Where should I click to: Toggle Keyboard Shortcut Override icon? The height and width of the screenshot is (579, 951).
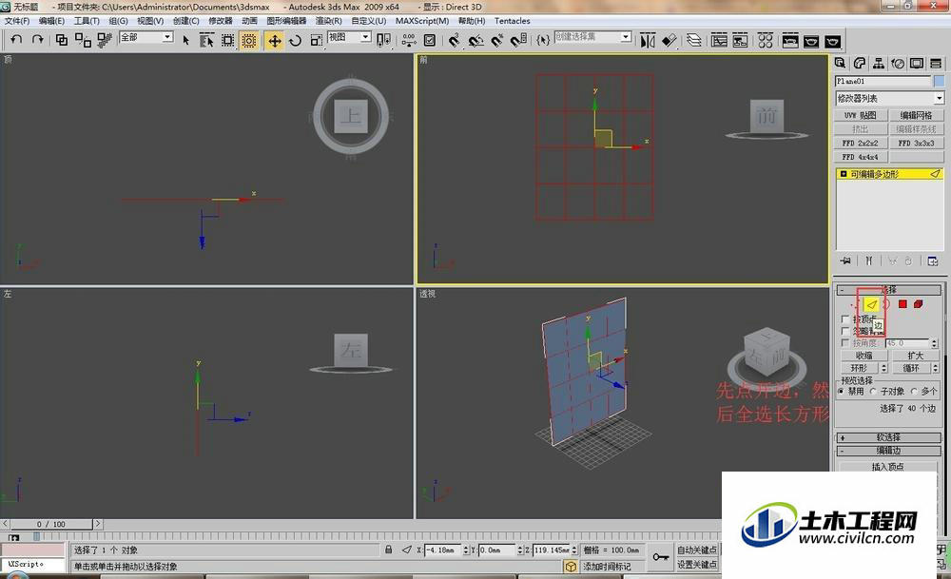[x=430, y=41]
